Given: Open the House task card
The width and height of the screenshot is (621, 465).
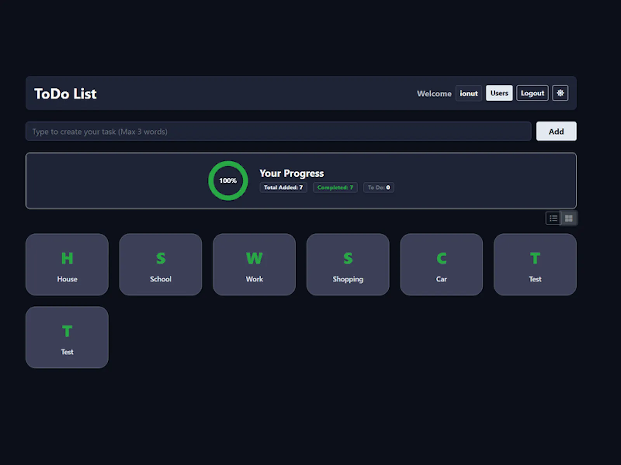Looking at the screenshot, I should pyautogui.click(x=67, y=264).
